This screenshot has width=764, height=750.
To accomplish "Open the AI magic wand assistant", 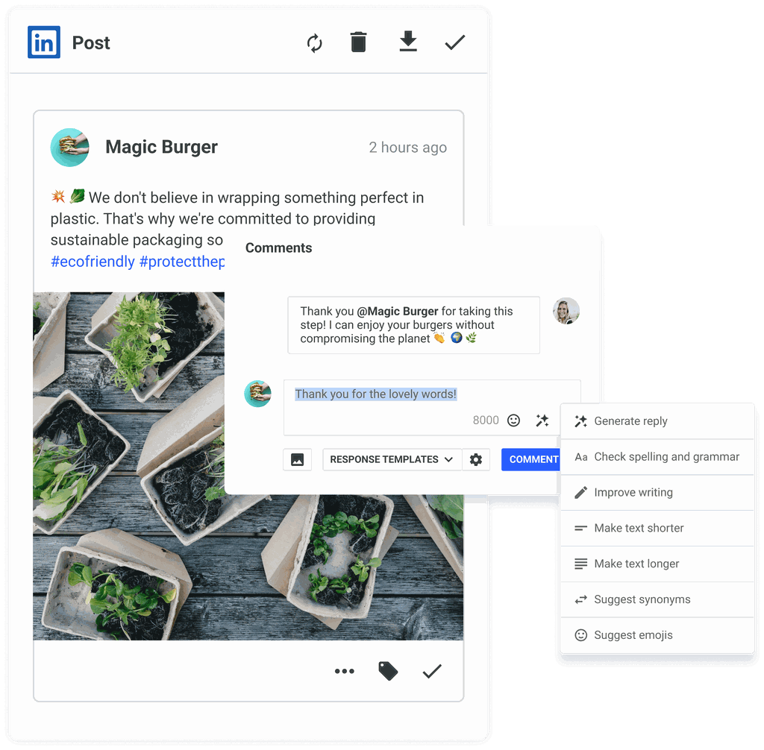I will [x=542, y=420].
